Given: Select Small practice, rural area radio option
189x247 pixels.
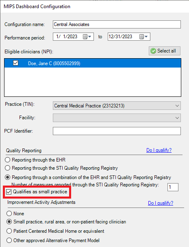Looking at the screenshot, I should pos(9,222).
